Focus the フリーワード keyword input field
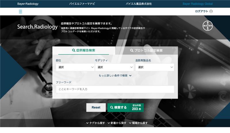The image size is (230, 133). [x=115, y=89]
